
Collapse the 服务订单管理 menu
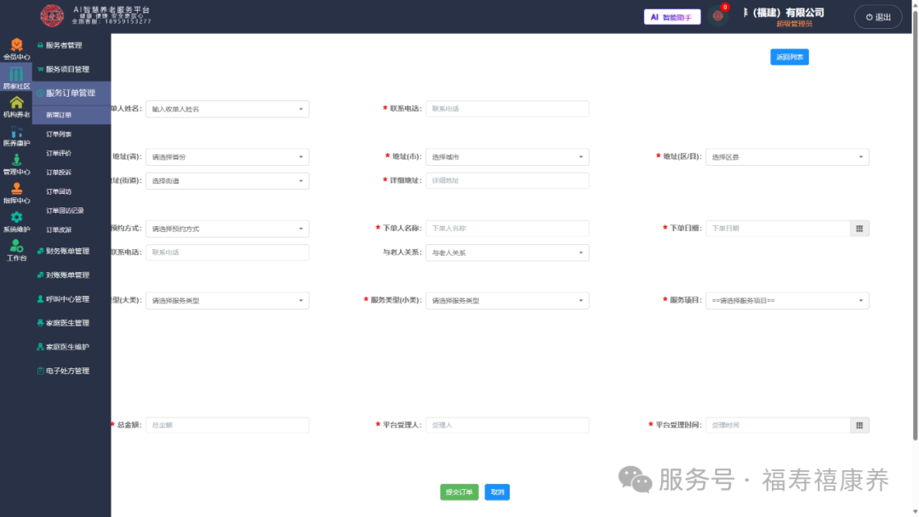point(71,93)
